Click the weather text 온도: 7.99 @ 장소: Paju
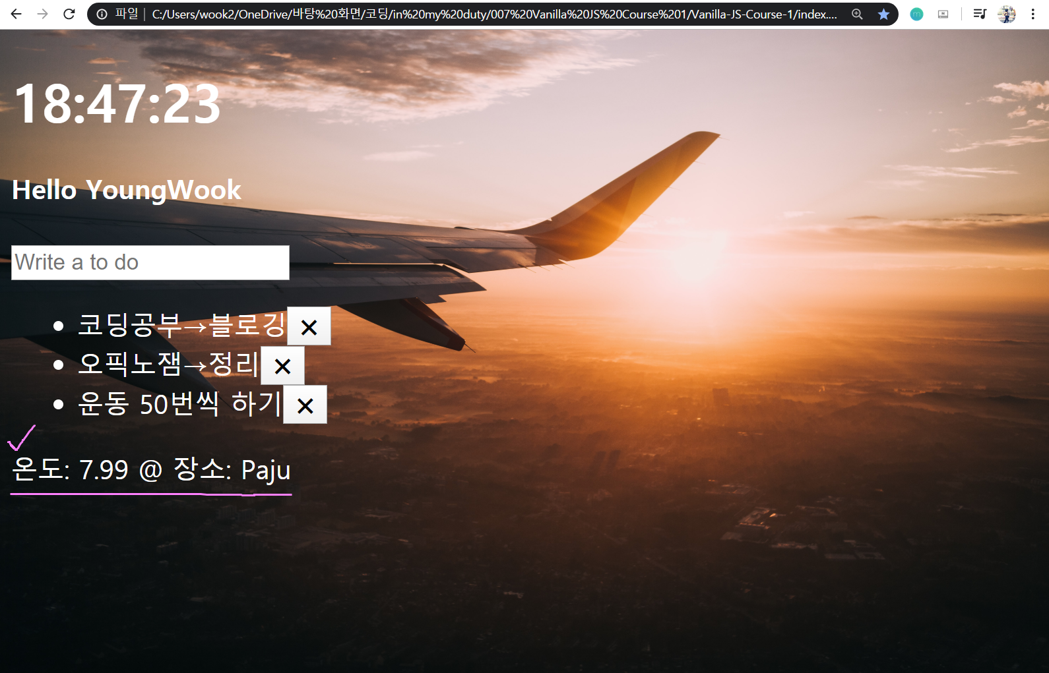Image resolution: width=1049 pixels, height=673 pixels. pos(151,470)
